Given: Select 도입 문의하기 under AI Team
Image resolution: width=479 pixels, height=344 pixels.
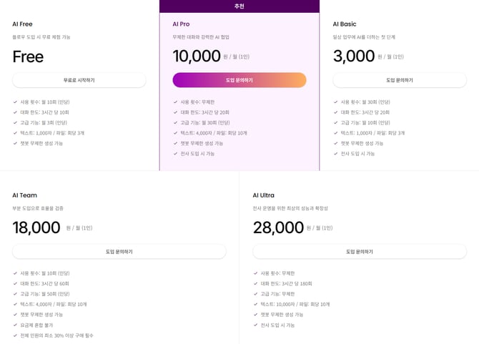Looking at the screenshot, I should [x=119, y=252].
